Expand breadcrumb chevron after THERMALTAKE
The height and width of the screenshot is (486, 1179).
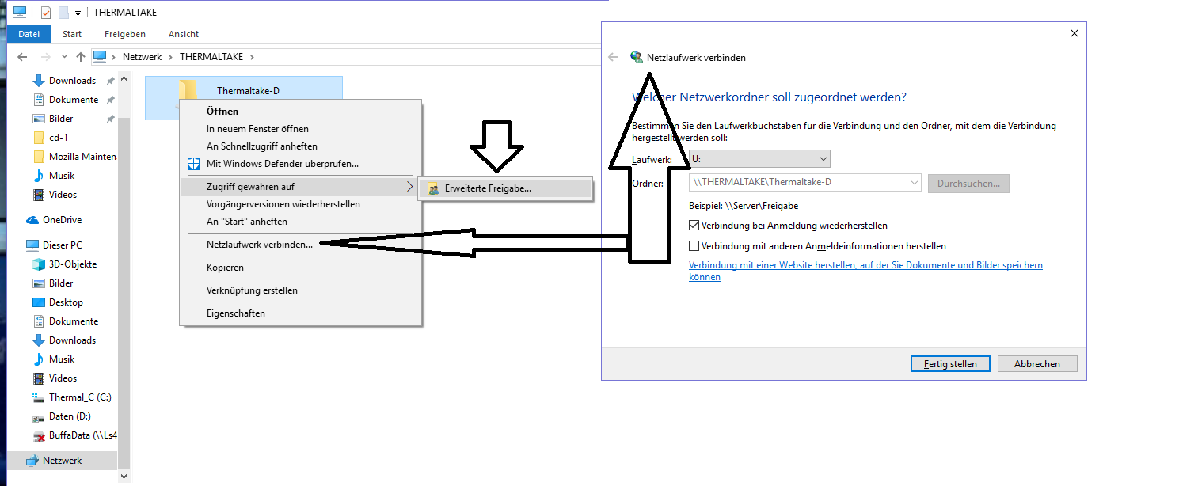click(x=252, y=57)
